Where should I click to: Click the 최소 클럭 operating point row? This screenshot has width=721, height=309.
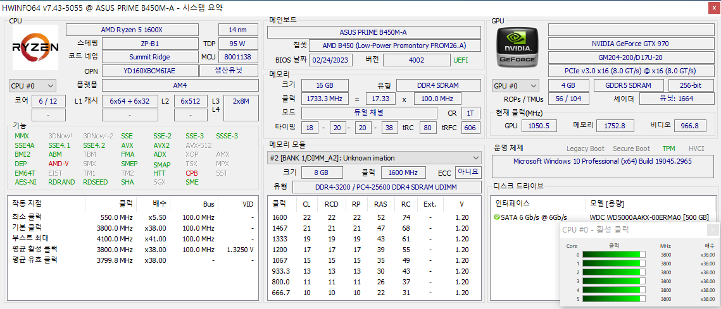click(x=134, y=217)
